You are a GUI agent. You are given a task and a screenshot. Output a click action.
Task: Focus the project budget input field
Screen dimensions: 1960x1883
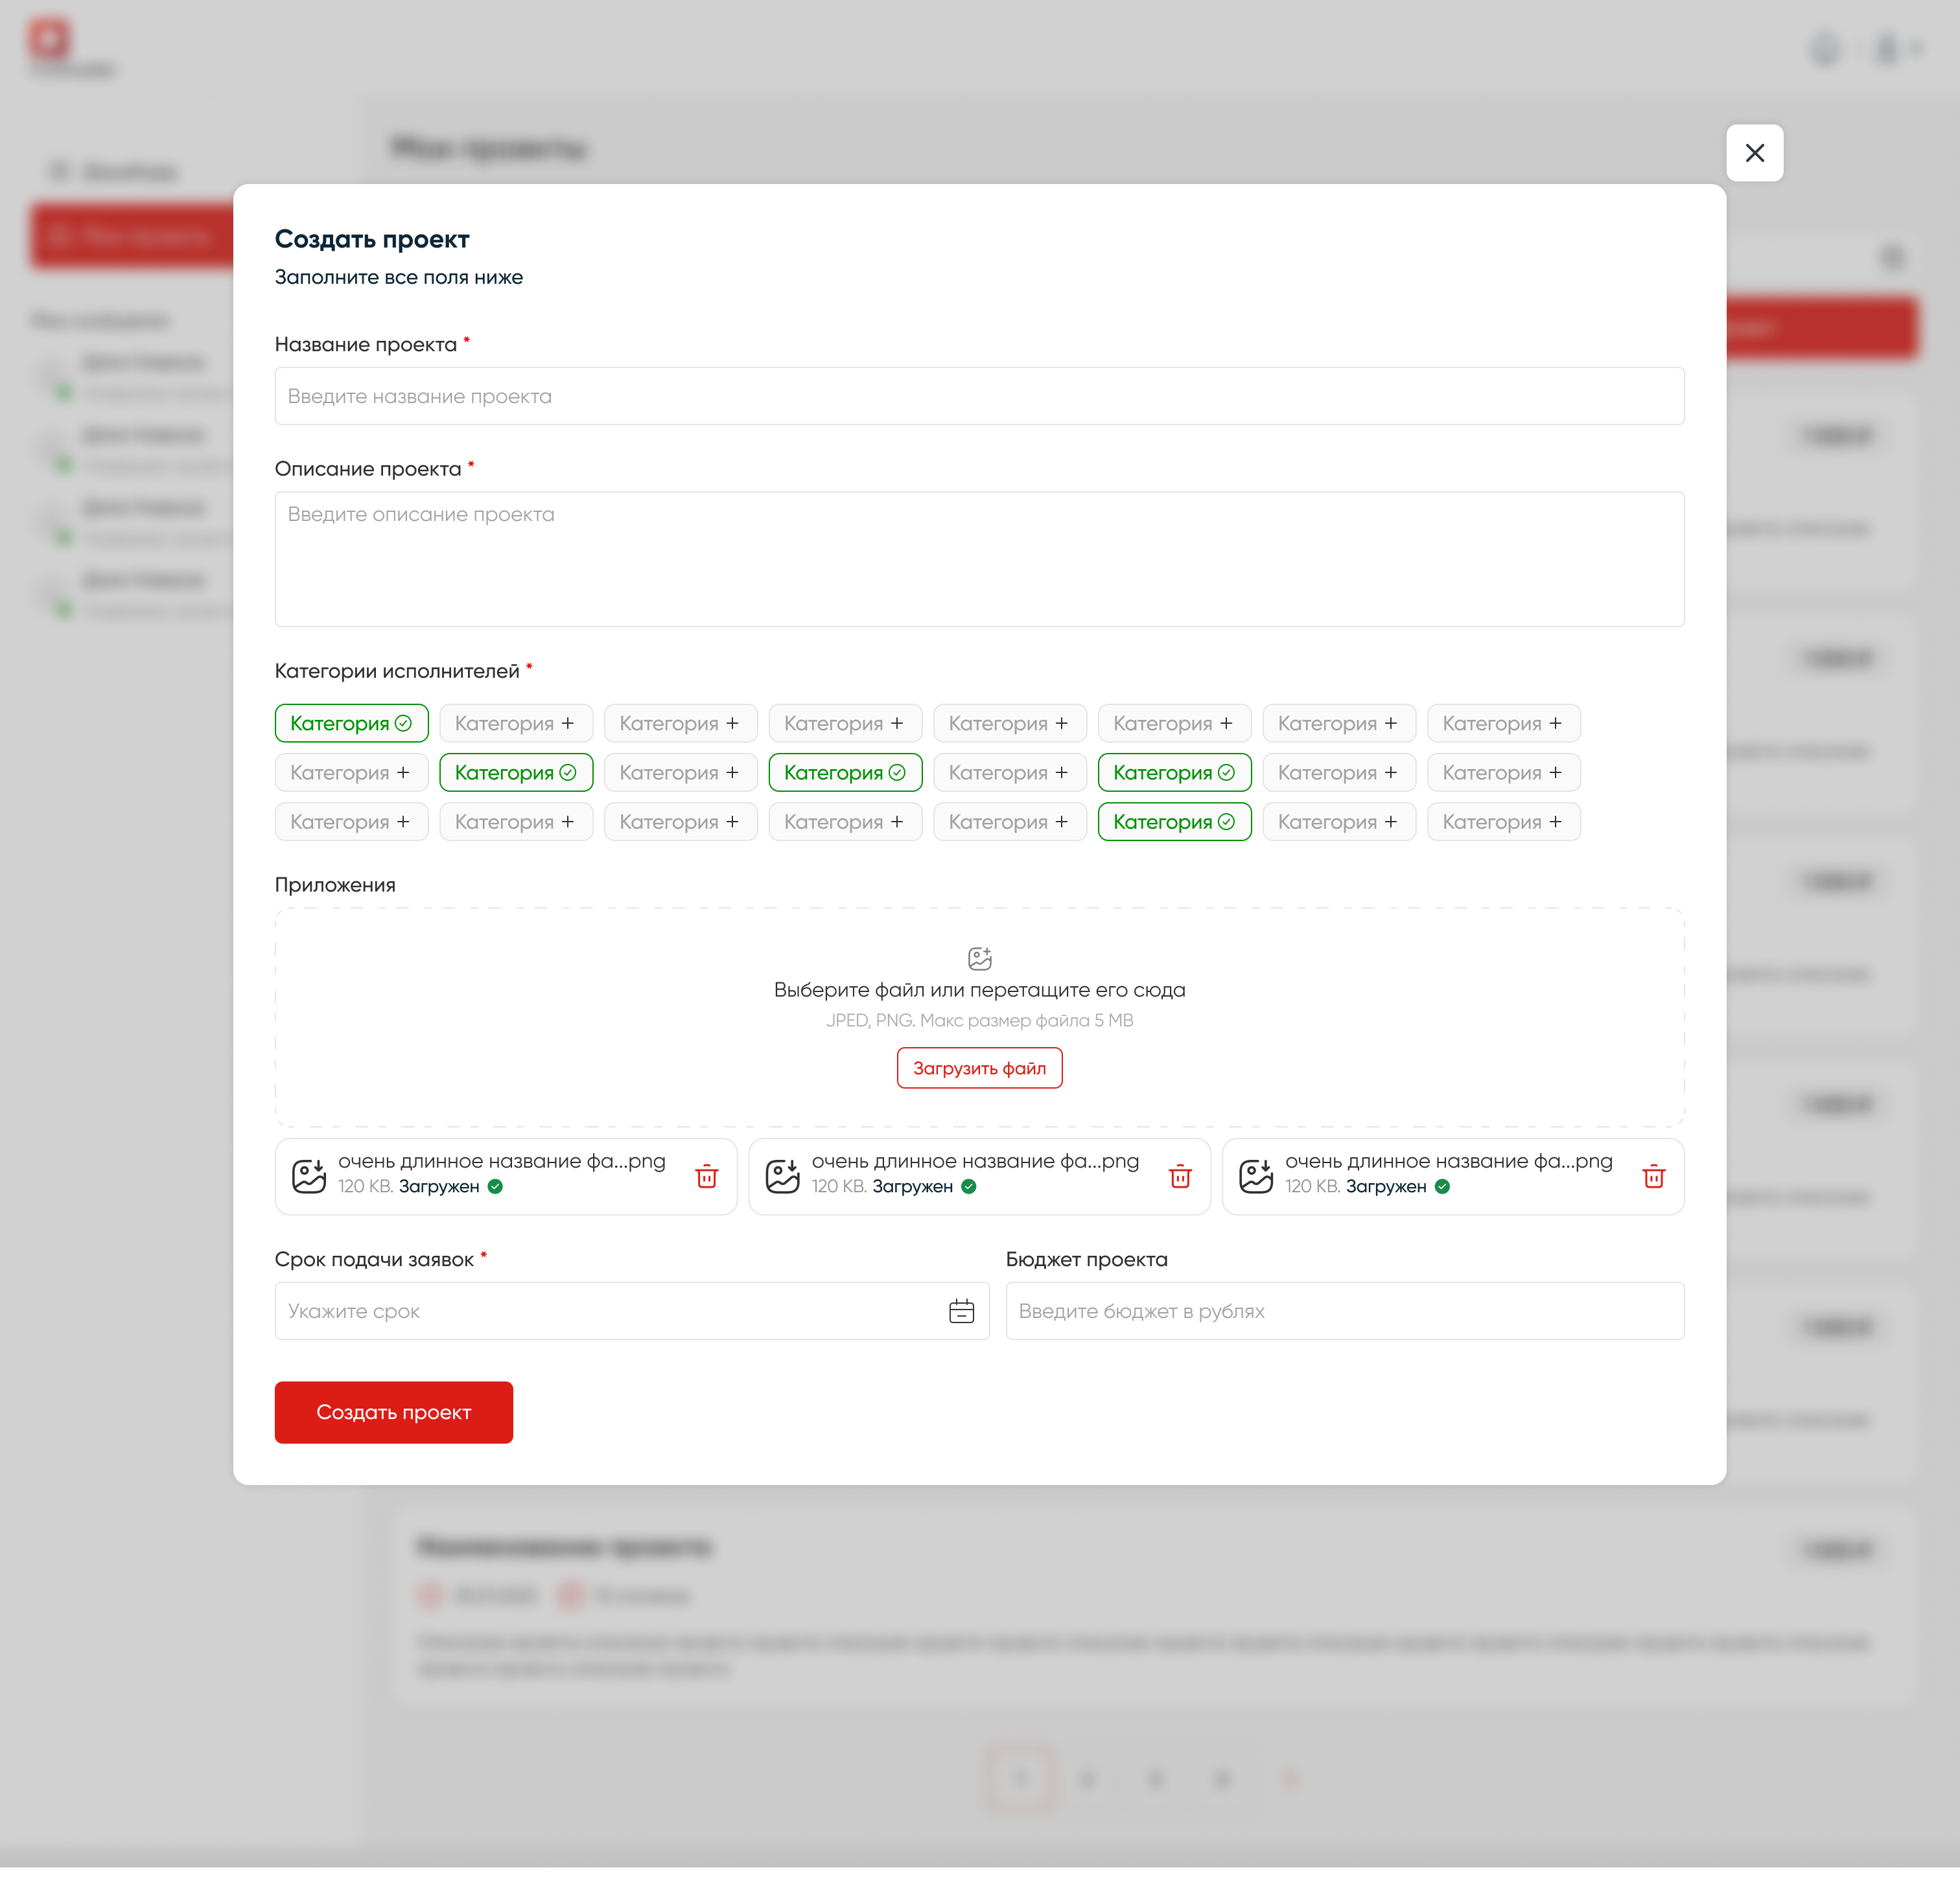click(x=1345, y=1310)
